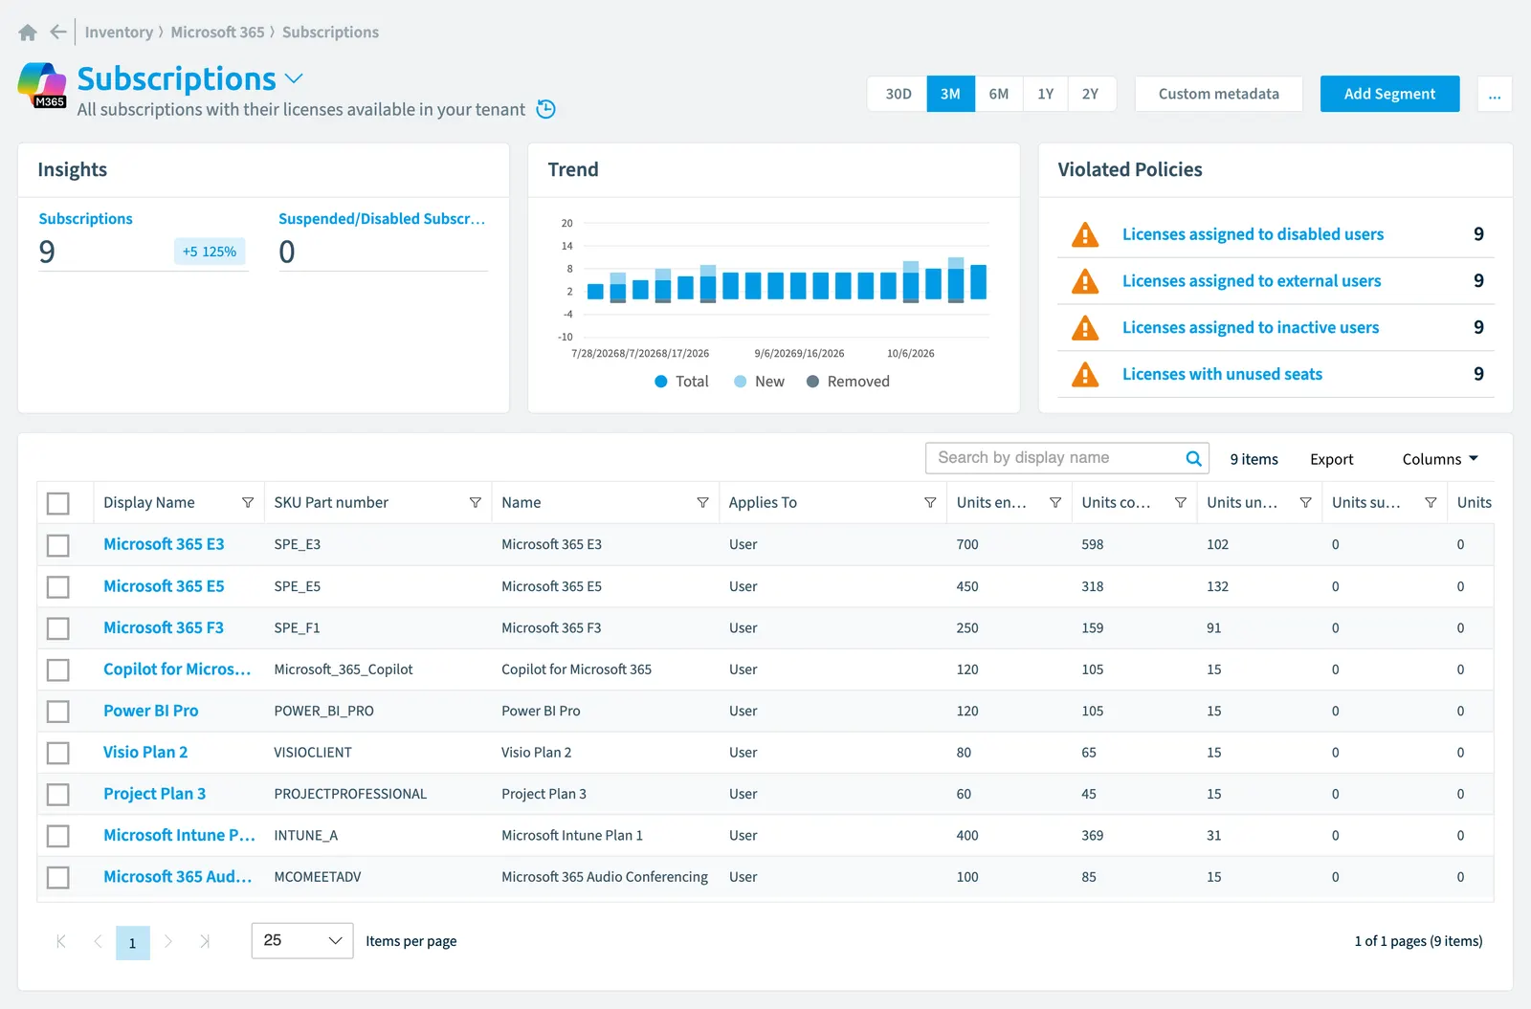Click warning icon for inactive users policy
Viewport: 1531px width, 1009px height.
(1085, 328)
